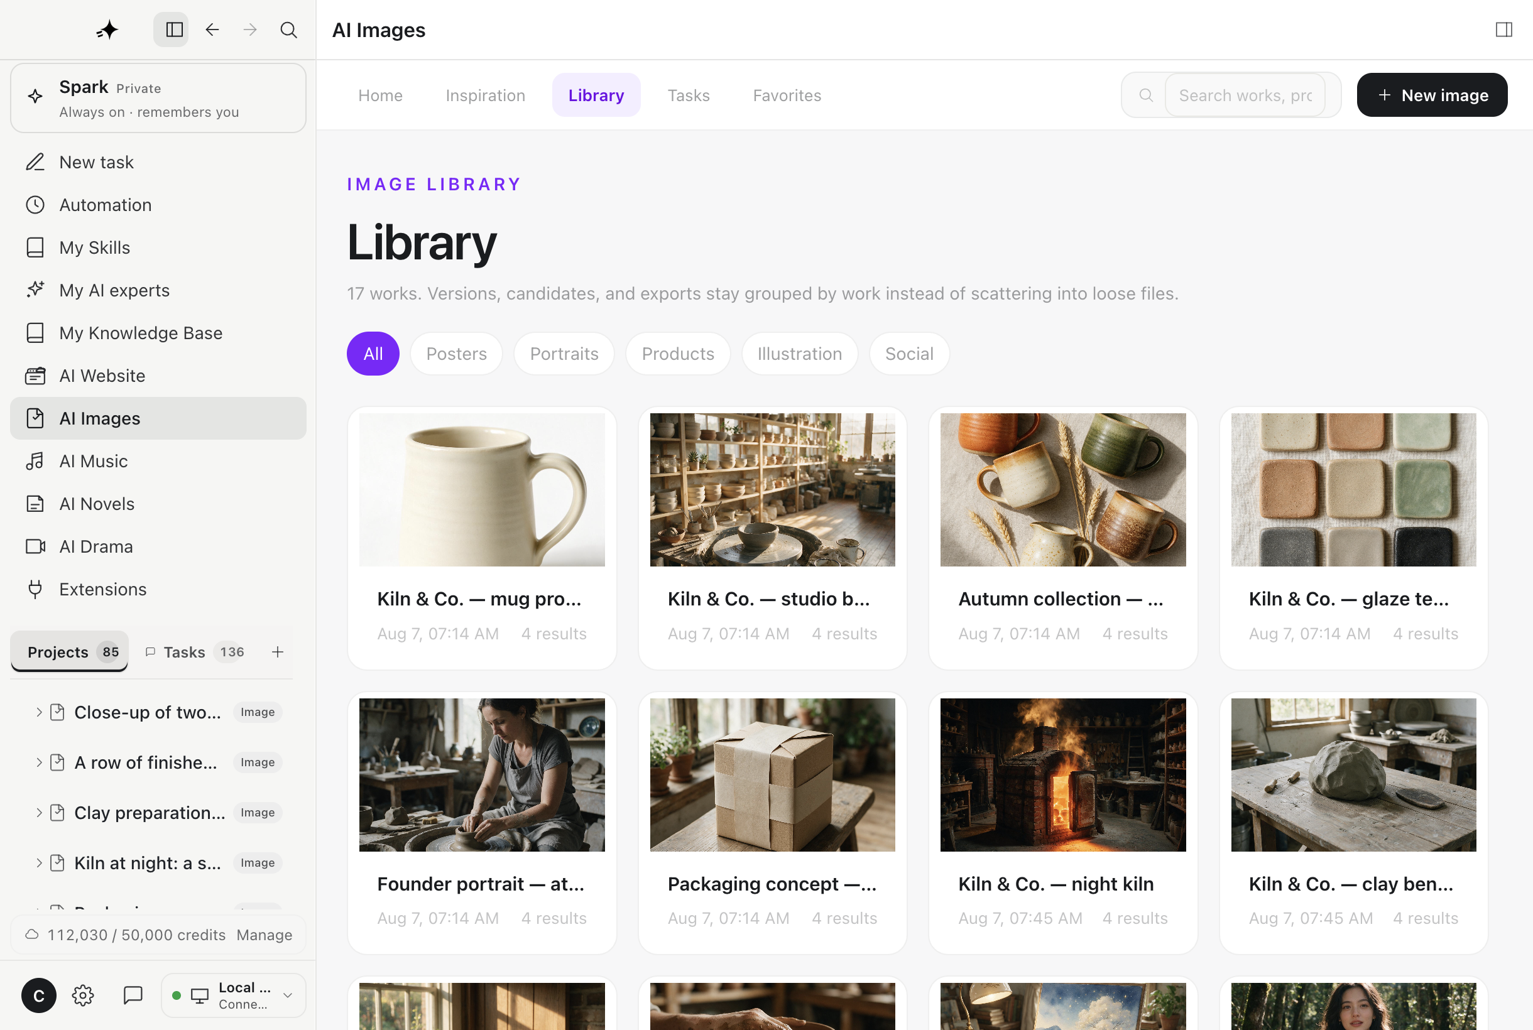Click the pencil icon beside New task
1533x1030 pixels.
pos(35,162)
